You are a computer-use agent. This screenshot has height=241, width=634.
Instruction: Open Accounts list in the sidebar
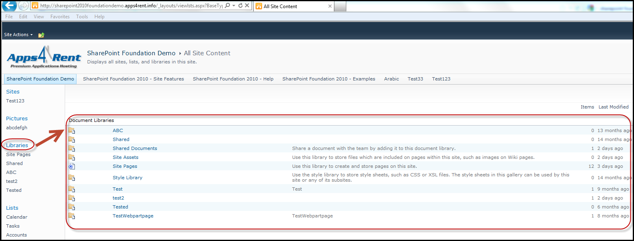(x=16, y=235)
